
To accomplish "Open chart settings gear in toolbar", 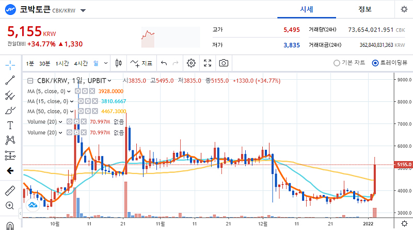I will [x=191, y=63].
